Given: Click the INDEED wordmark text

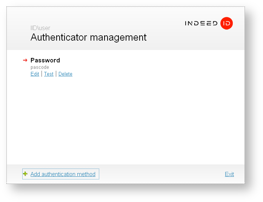Looking at the screenshot, I should click(x=201, y=23).
